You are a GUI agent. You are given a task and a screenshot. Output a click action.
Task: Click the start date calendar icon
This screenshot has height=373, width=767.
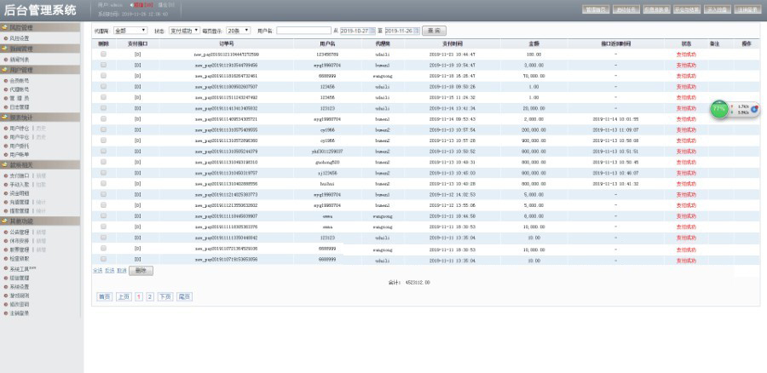pos(370,30)
